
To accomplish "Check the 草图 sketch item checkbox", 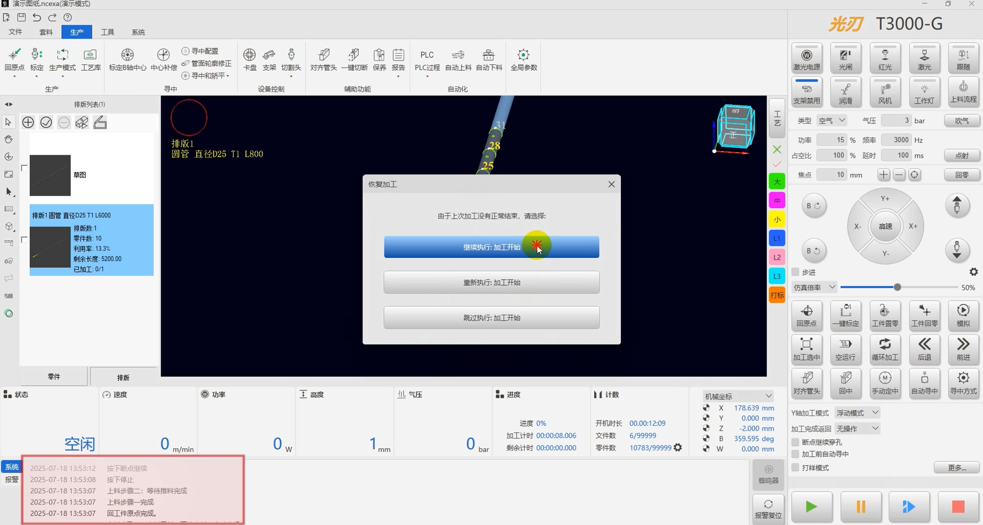I will (24, 168).
